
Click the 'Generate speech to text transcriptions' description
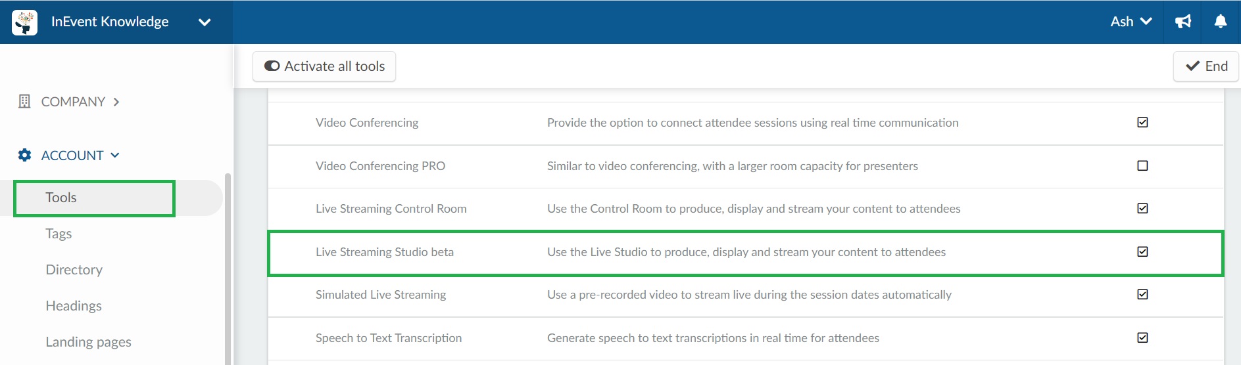click(x=713, y=338)
